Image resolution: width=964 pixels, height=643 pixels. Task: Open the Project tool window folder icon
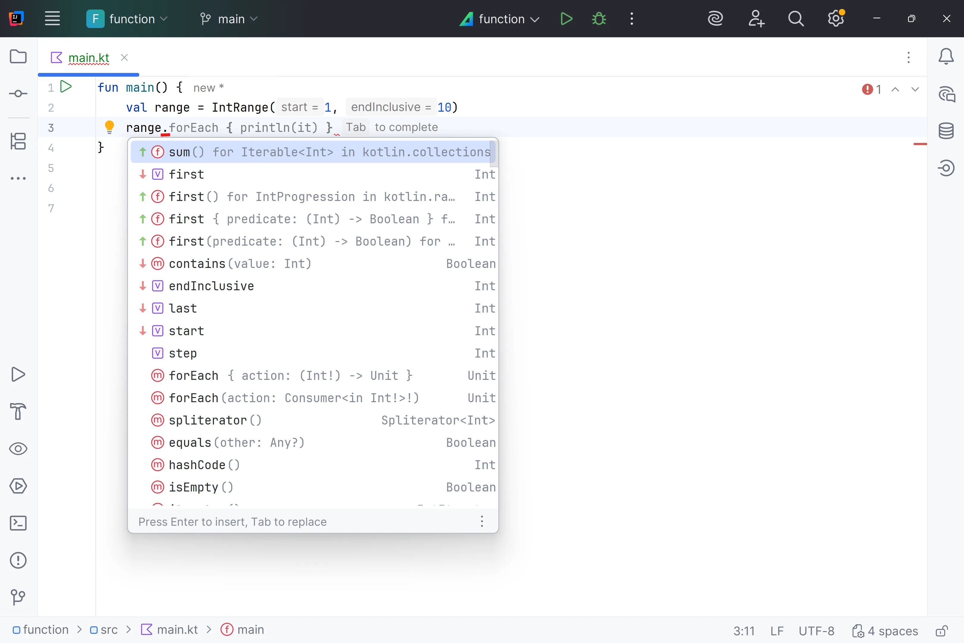18,57
